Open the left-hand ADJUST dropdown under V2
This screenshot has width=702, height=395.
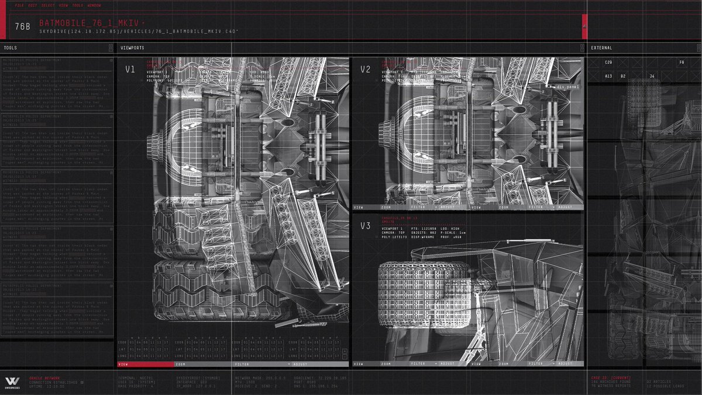pyautogui.click(x=453, y=207)
